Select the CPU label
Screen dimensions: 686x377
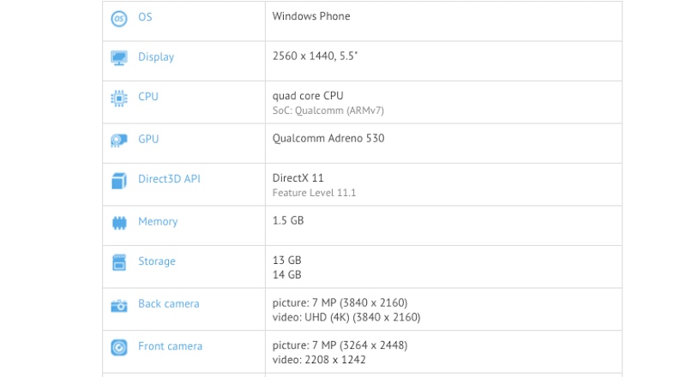tap(148, 97)
